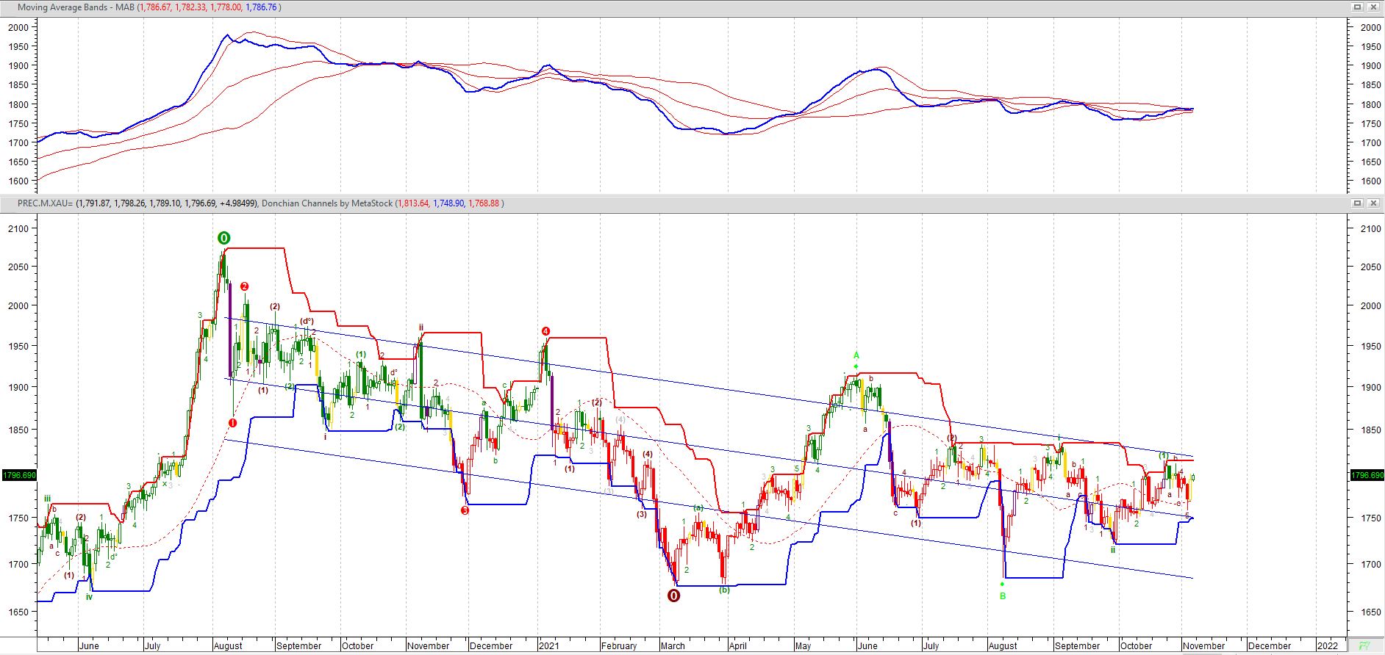The image size is (1385, 655).
Task: Select the red circled 1 wave marker
Action: click(x=233, y=423)
